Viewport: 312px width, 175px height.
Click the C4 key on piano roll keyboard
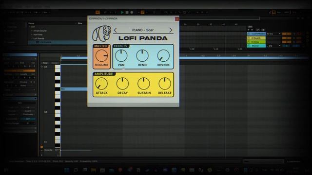(58, 67)
